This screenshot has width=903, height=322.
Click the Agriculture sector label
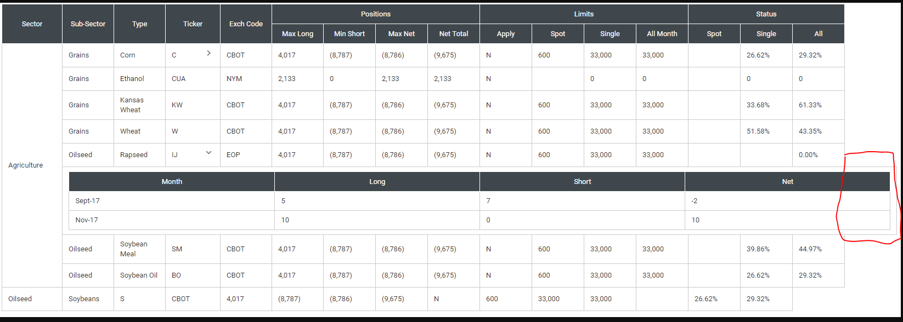(x=25, y=165)
